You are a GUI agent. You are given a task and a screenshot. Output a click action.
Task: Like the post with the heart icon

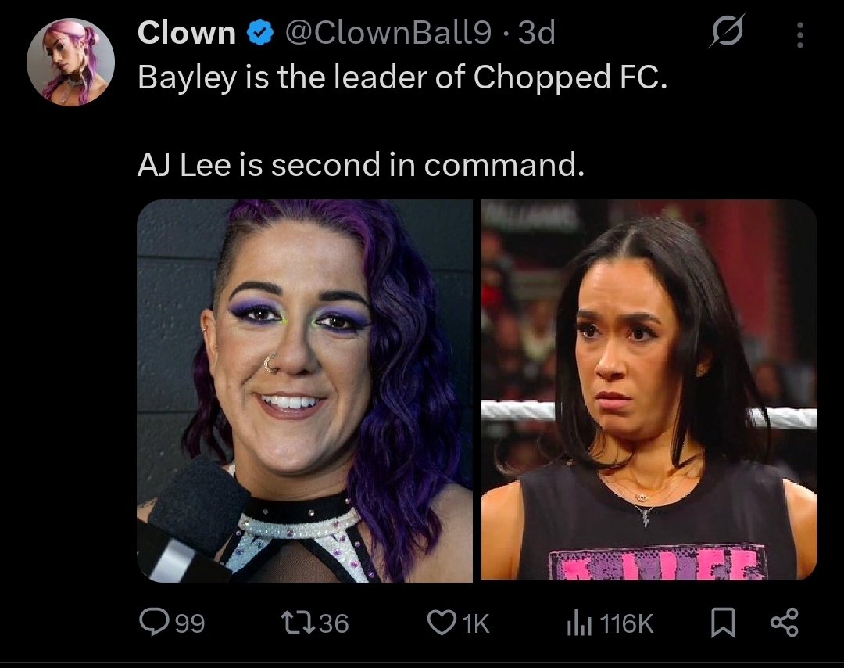[442, 622]
